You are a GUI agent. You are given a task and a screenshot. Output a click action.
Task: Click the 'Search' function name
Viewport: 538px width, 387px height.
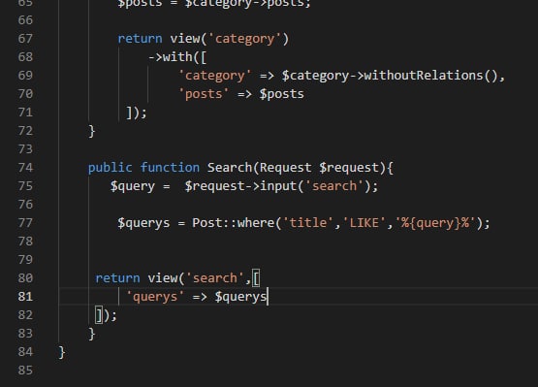[x=230, y=168]
